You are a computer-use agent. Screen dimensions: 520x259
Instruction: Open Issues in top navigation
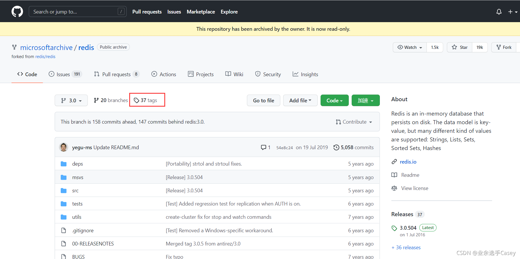tap(174, 12)
